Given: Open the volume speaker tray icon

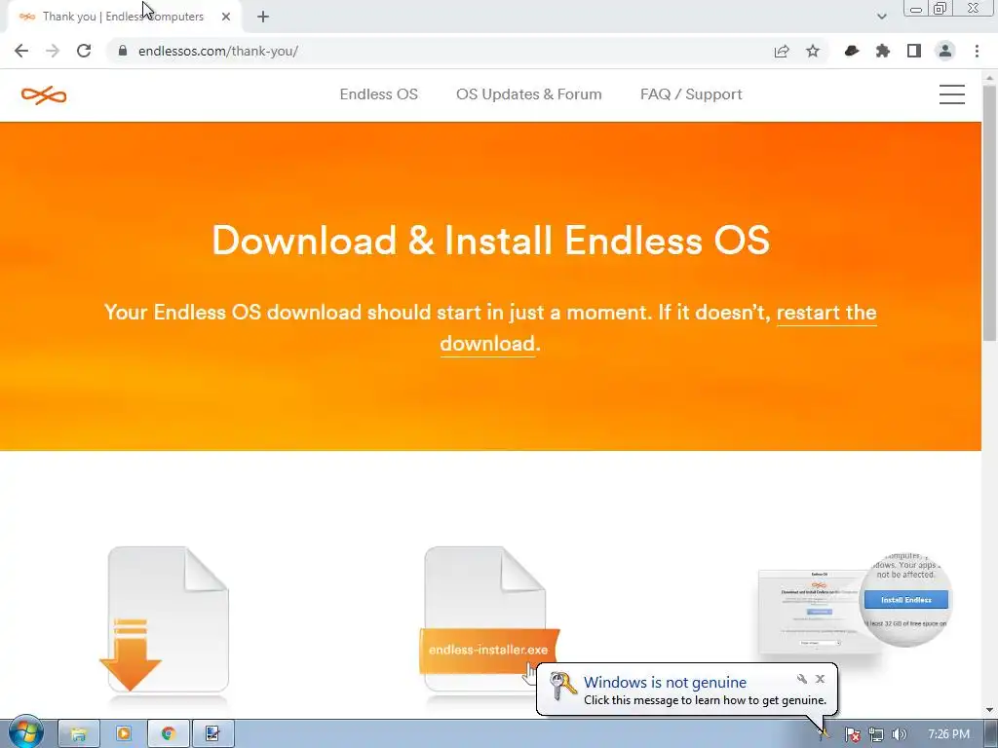Looking at the screenshot, I should (900, 734).
